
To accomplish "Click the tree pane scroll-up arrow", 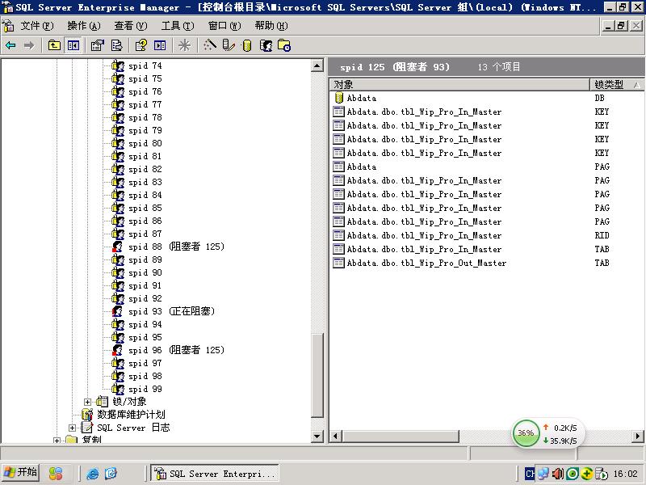I will [x=317, y=65].
